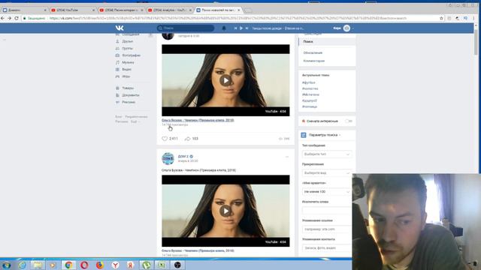
Task: Go back in the browser
Action: coord(3,18)
